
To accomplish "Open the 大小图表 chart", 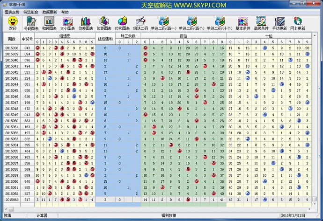I will pyautogui.click(x=67, y=23).
